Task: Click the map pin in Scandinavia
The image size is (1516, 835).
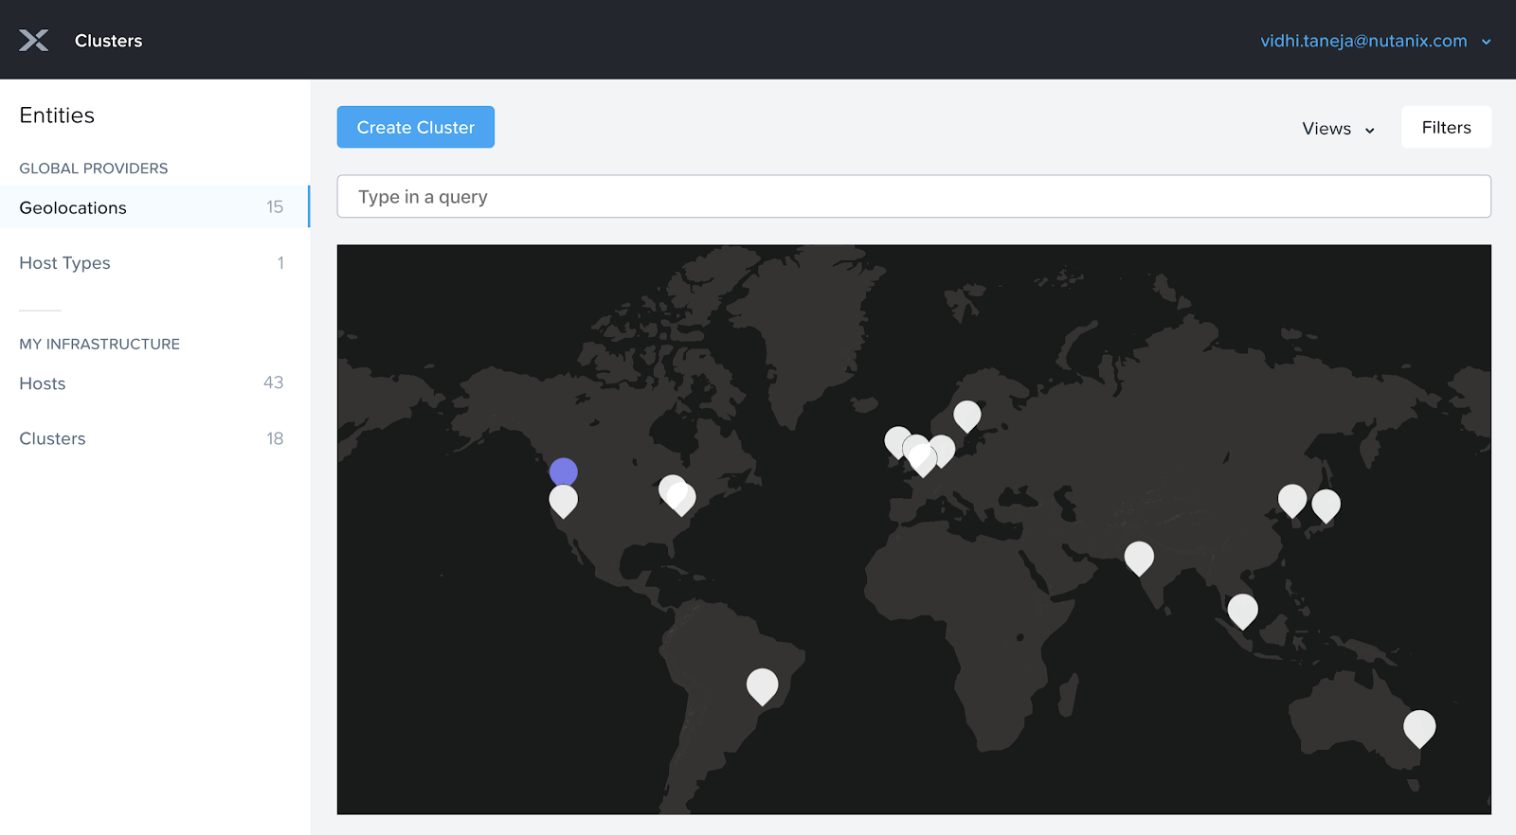Action: click(966, 414)
